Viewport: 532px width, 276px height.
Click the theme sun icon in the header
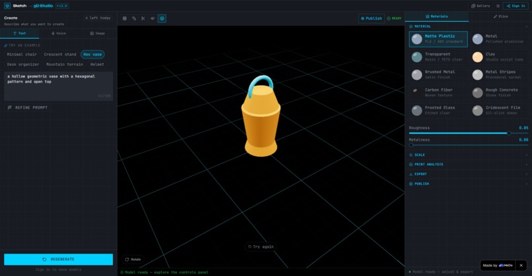pyautogui.click(x=498, y=6)
